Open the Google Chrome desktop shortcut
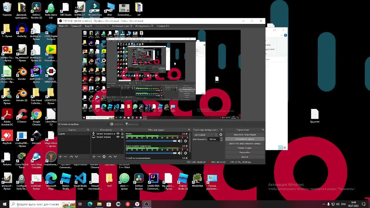This screenshot has width=370, height=208. (36, 117)
